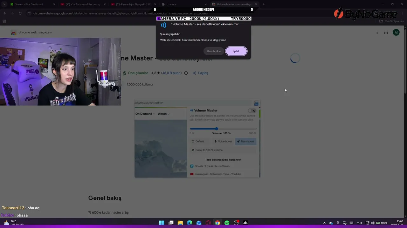Open the Öne çıkanlar link
The width and height of the screenshot is (407, 228).
[135, 73]
